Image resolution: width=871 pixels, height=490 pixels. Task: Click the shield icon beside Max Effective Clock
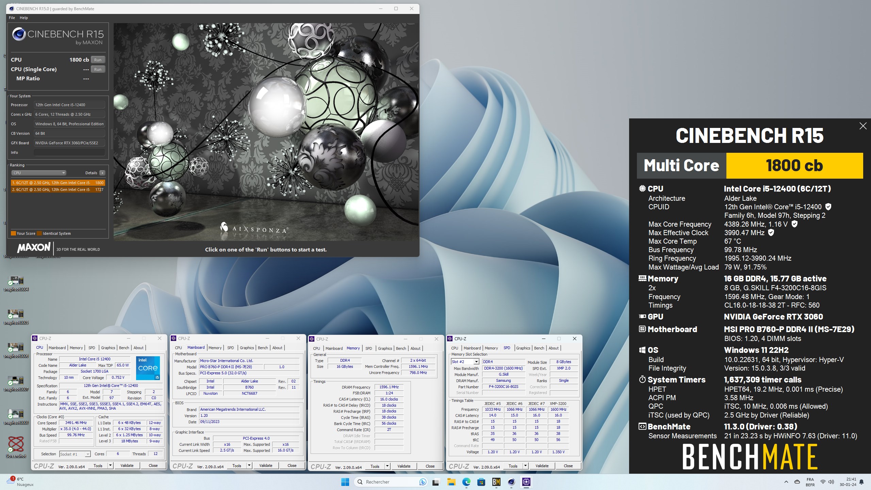(771, 232)
